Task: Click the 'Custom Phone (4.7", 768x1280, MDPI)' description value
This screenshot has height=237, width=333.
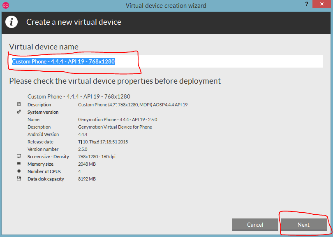Action: [x=133, y=105]
